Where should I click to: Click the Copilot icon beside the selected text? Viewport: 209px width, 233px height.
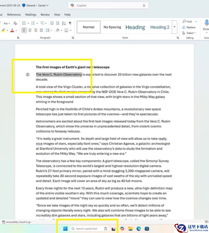pos(27,75)
